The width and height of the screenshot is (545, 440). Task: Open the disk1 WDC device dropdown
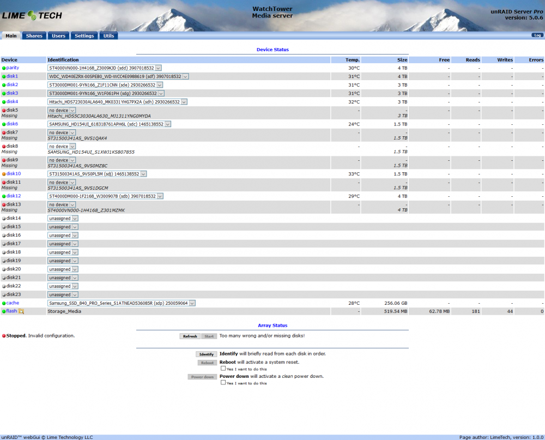point(118,76)
